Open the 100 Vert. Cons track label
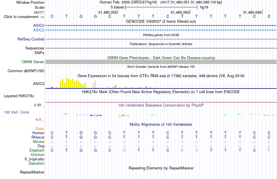This screenshot has height=179, width=277. (16, 112)
